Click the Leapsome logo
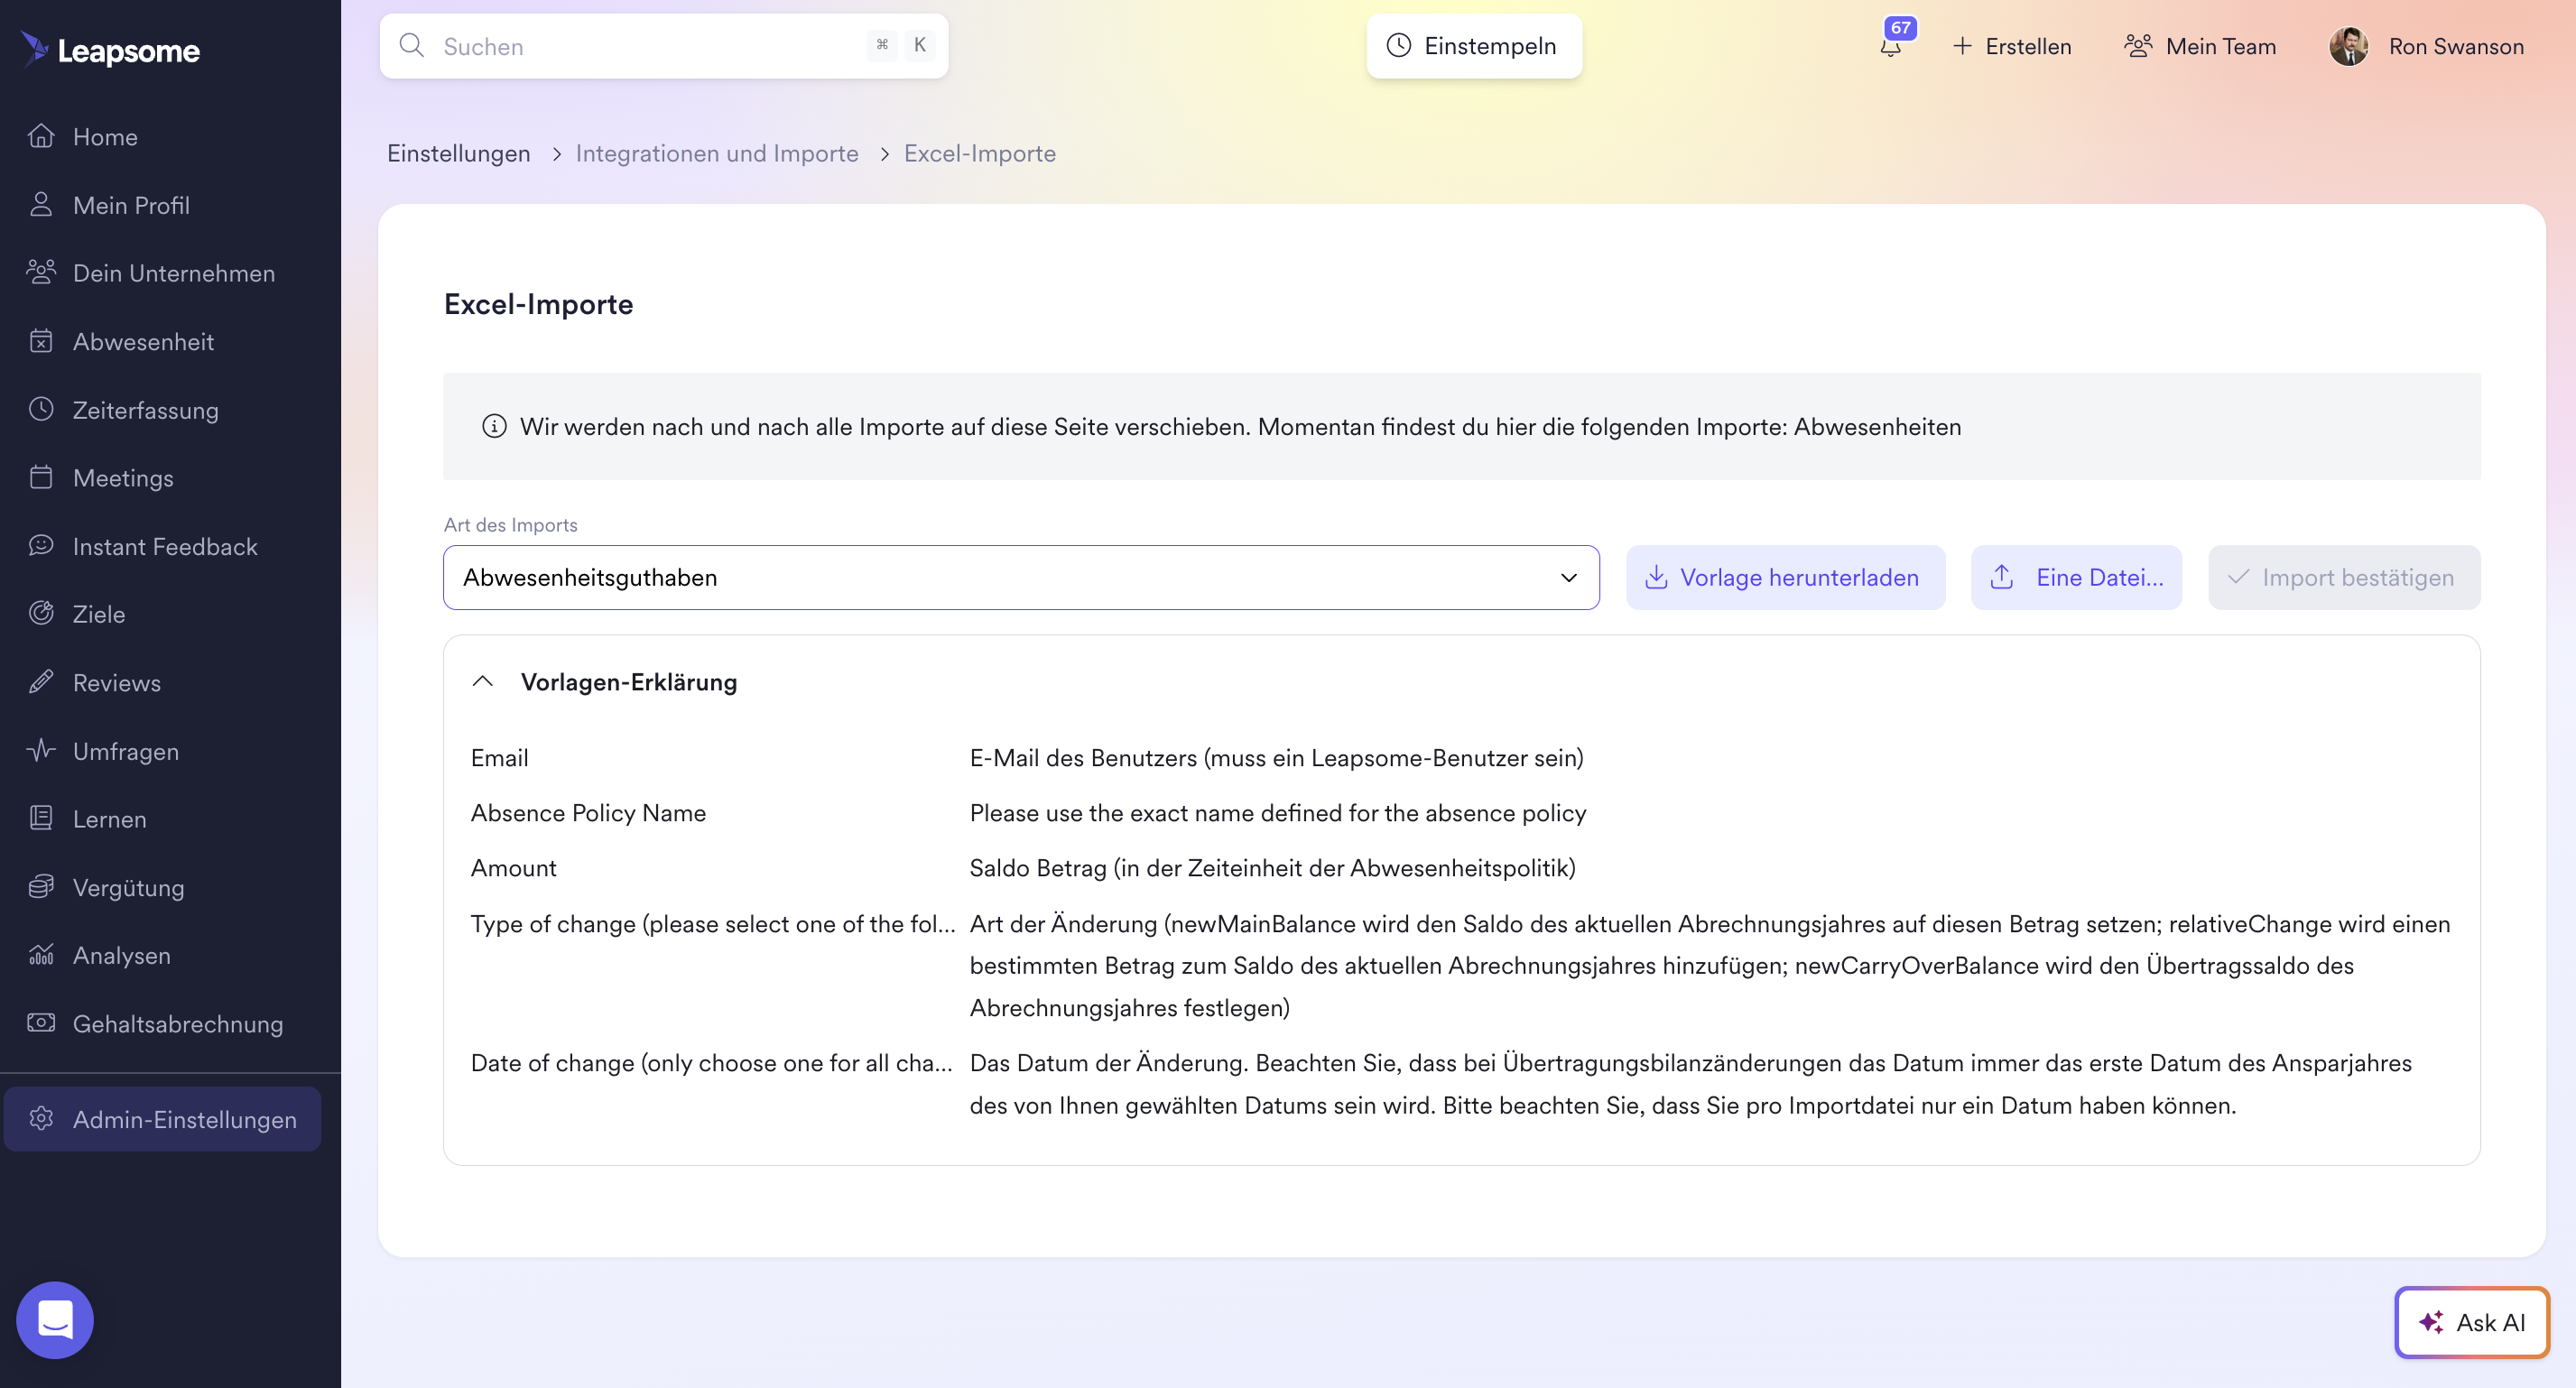 111,49
